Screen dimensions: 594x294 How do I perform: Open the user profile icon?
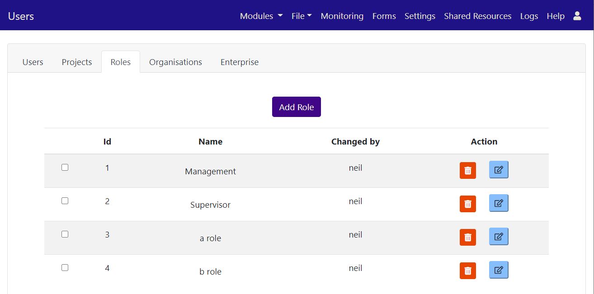(x=577, y=16)
